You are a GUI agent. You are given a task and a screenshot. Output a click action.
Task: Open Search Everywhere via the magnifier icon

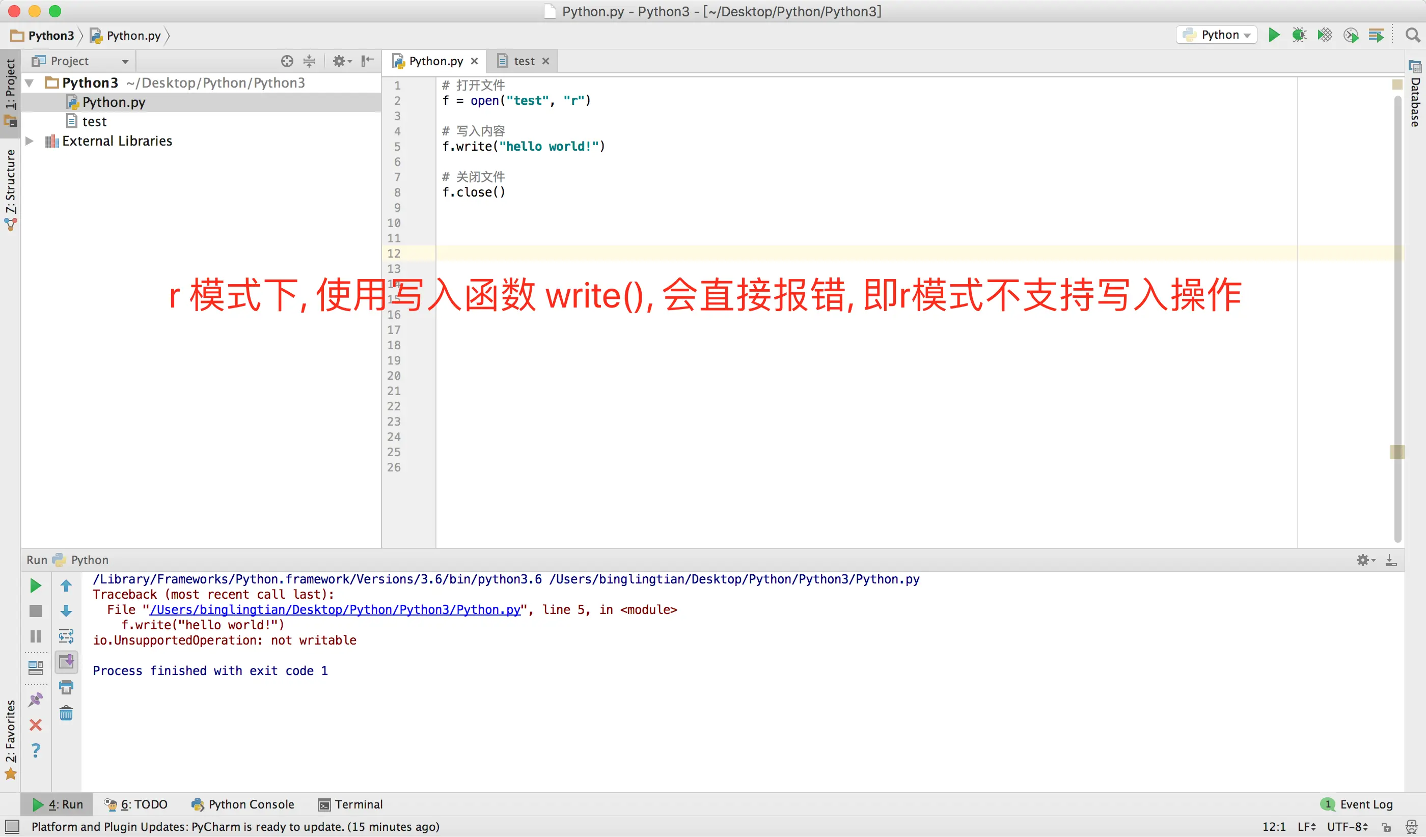(1412, 35)
